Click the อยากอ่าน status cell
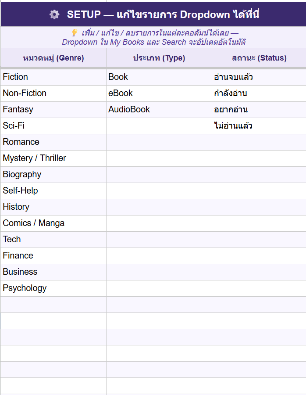The height and width of the screenshot is (395, 306). point(259,110)
